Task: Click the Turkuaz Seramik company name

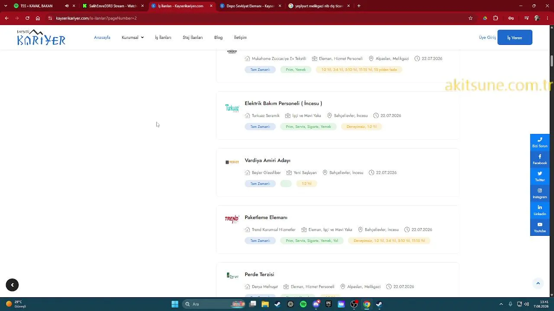Action: pos(266,116)
